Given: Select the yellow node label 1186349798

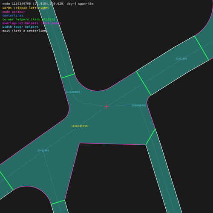Looking at the screenshot, I should coord(79,126).
